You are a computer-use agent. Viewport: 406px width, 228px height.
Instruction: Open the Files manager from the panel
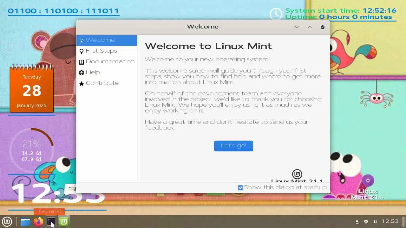pos(26,222)
